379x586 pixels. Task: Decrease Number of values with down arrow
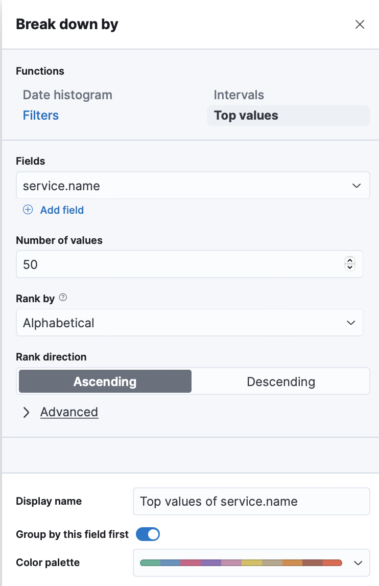350,267
